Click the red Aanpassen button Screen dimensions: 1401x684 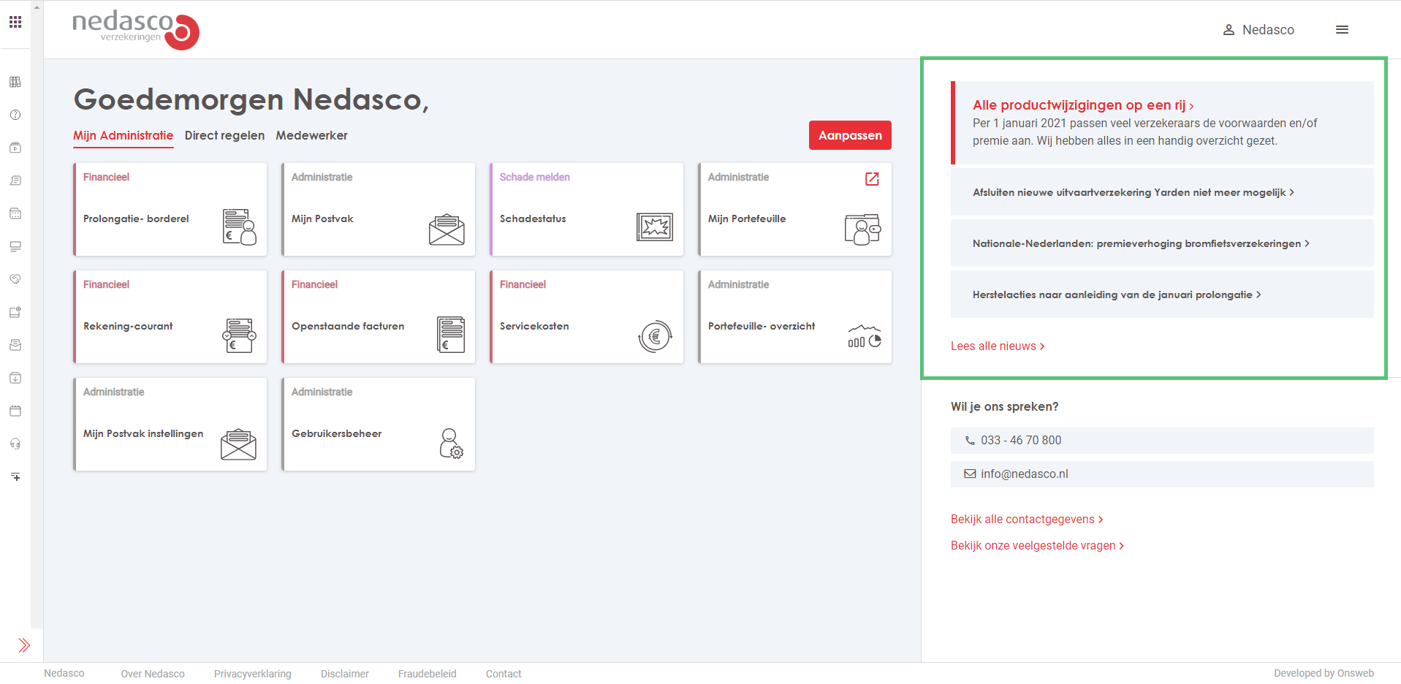(850, 135)
